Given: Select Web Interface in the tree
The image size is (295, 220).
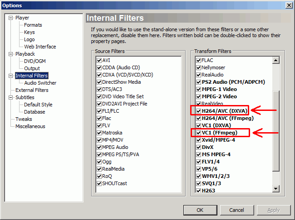Looking at the screenshot, I should coord(40,47).
